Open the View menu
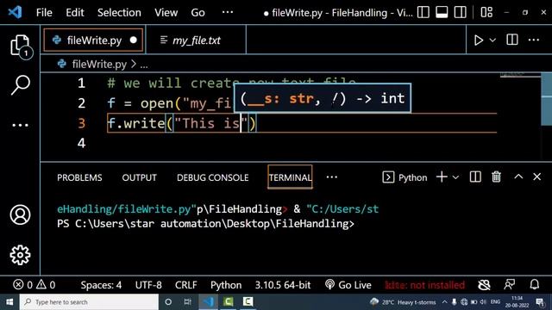552x310 pixels. (166, 13)
